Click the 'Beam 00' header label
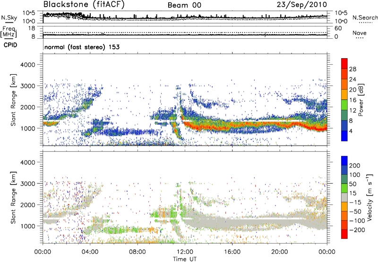This screenshot has width=378, height=262. pos(184,5)
